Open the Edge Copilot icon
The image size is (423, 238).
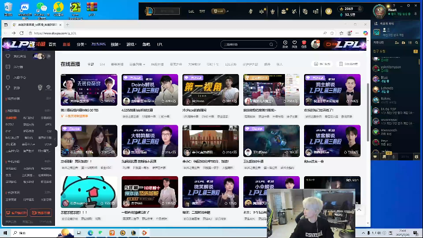pos(365,33)
